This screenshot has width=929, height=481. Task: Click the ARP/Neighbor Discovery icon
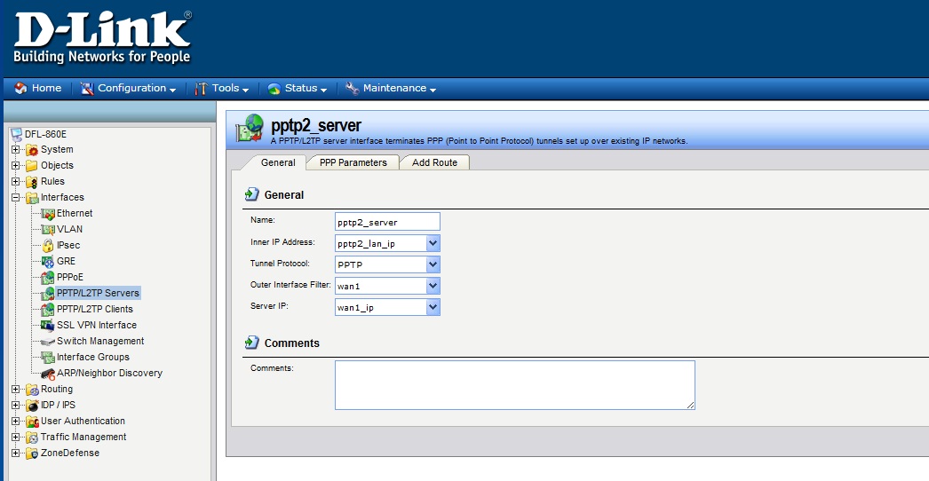(x=48, y=374)
